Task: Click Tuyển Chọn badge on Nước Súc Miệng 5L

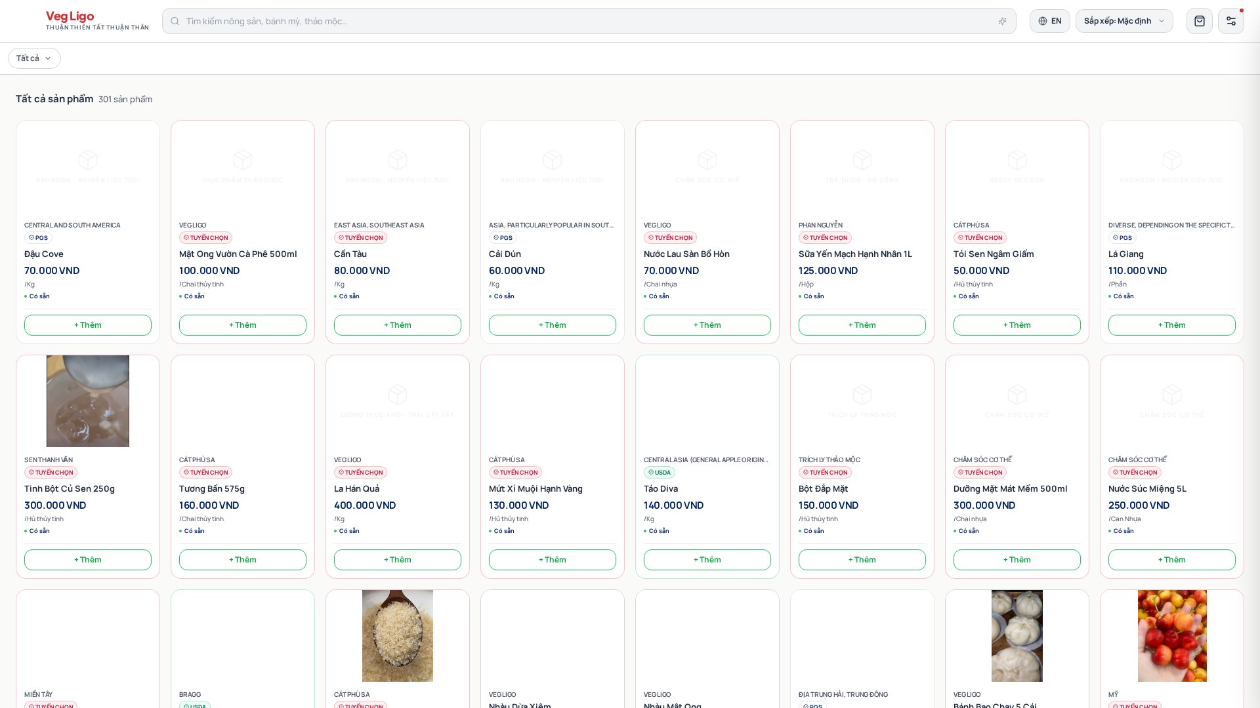Action: pyautogui.click(x=1135, y=473)
